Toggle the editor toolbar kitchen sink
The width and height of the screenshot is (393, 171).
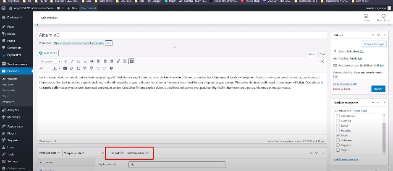click(131, 61)
